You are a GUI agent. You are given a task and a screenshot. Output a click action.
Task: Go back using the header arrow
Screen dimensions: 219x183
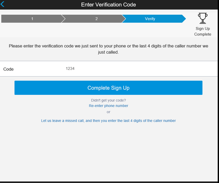[x=3, y=5]
